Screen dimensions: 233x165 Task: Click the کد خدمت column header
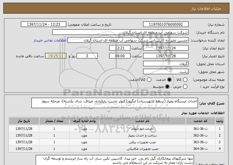(200, 121)
